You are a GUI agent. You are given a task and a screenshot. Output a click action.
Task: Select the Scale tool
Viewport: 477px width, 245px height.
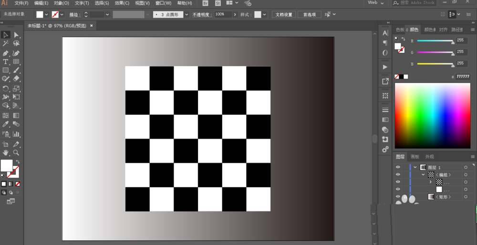coord(16,89)
